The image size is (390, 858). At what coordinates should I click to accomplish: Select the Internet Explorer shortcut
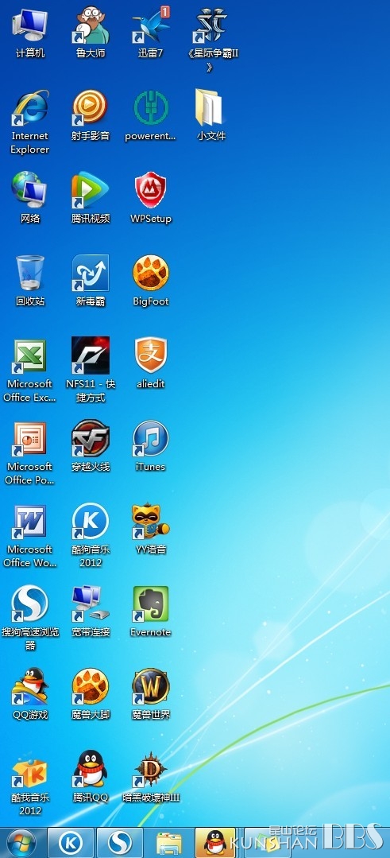[x=30, y=108]
